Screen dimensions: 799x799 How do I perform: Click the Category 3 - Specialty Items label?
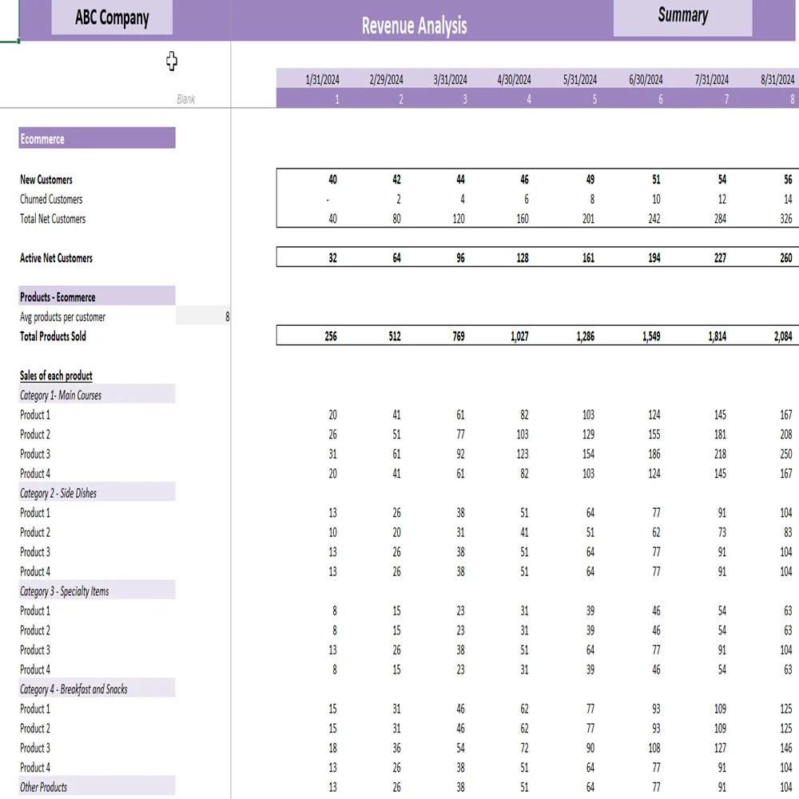97,591
